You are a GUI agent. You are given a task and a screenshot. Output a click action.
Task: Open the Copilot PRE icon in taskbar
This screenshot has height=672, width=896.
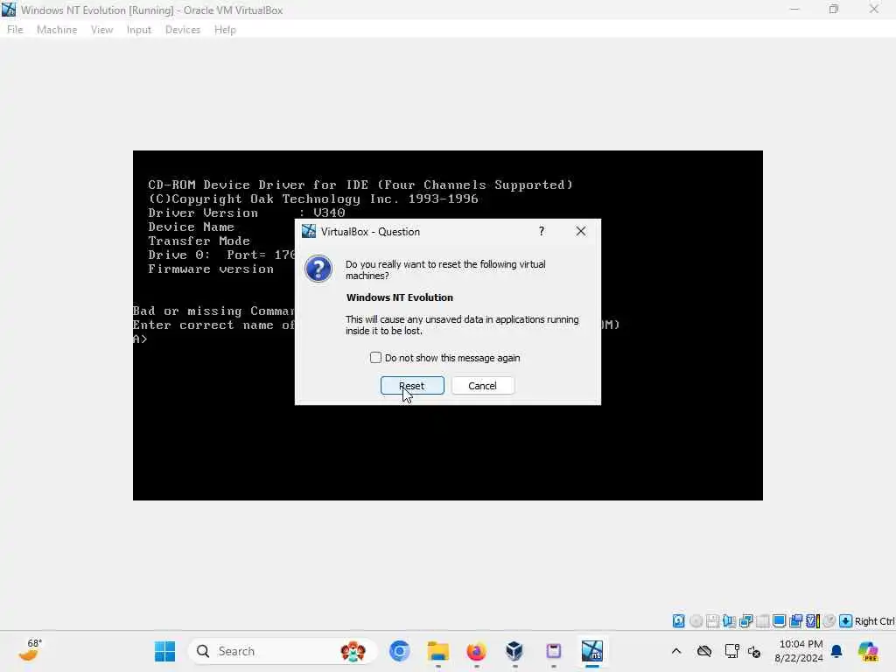click(x=868, y=651)
